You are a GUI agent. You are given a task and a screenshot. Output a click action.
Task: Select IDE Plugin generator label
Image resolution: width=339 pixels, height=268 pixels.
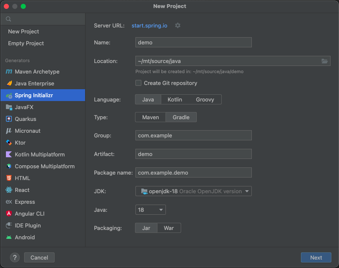pos(28,226)
